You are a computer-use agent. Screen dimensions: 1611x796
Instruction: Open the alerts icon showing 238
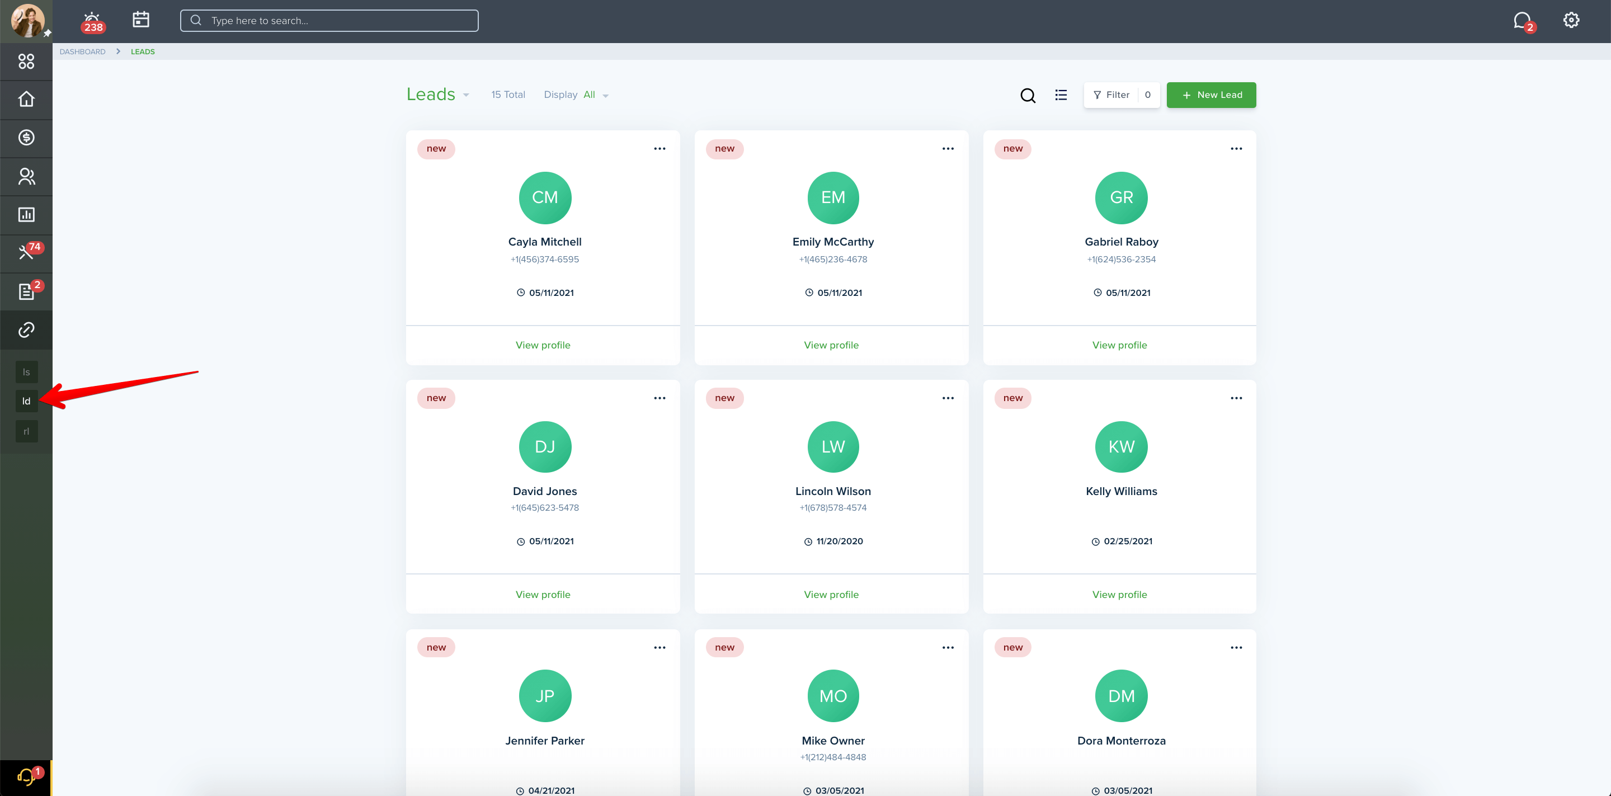point(92,22)
